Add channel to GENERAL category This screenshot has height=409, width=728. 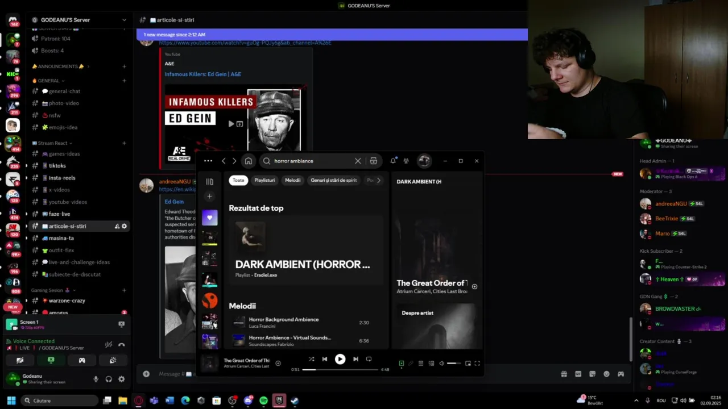pyautogui.click(x=124, y=81)
